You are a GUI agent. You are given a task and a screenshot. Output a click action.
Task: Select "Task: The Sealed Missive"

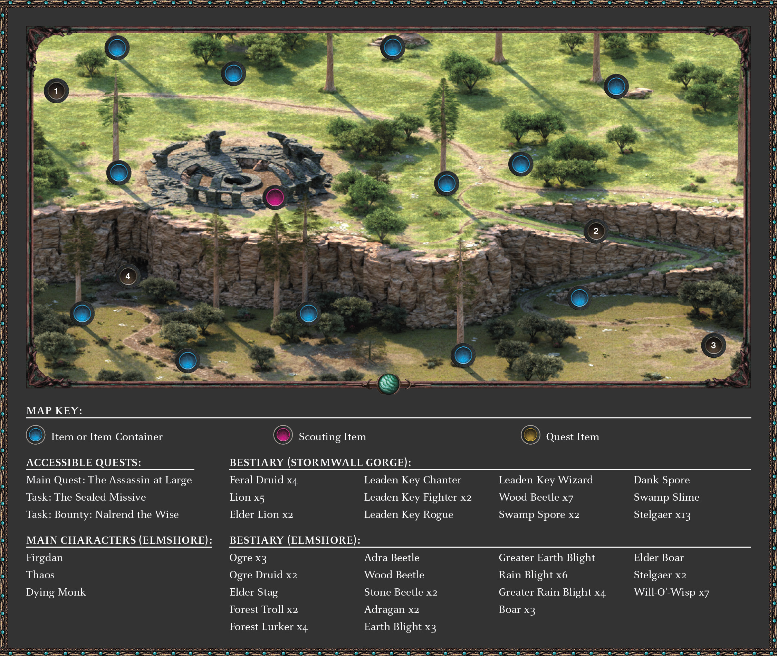(86, 497)
